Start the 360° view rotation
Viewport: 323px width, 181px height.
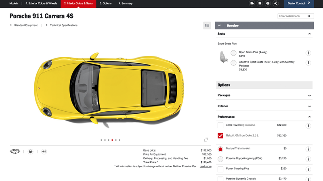pos(15,151)
